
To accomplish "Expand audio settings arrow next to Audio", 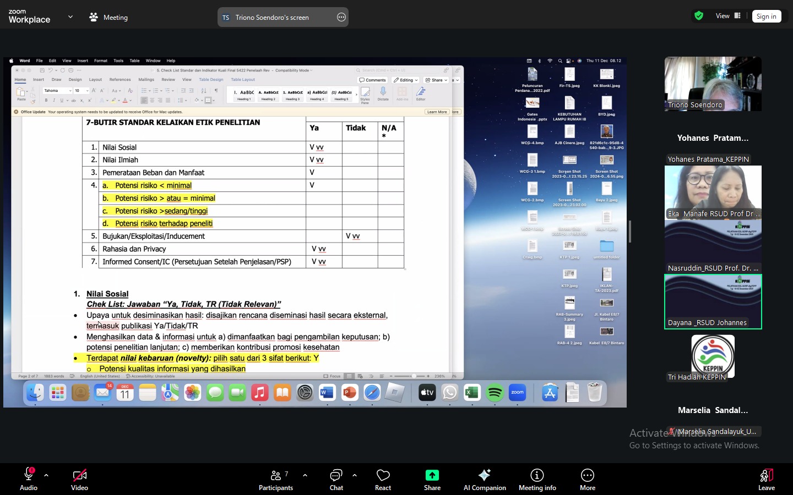I will click(46, 475).
